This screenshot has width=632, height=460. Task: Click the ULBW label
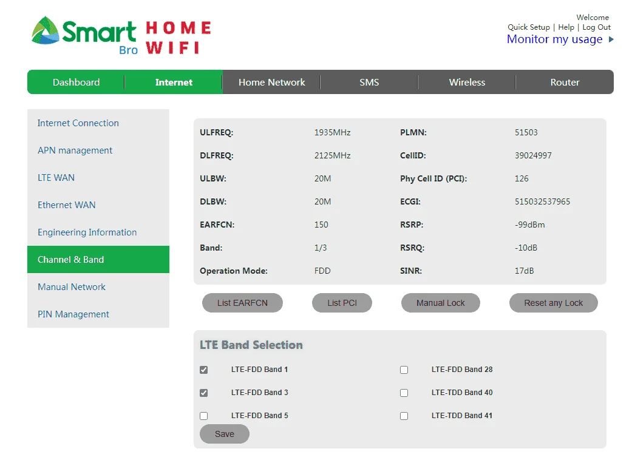pyautogui.click(x=213, y=178)
